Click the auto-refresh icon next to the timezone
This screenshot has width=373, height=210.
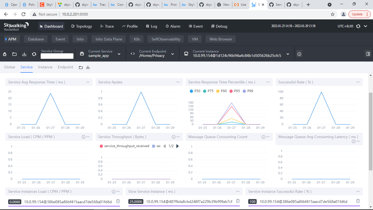coord(358,26)
